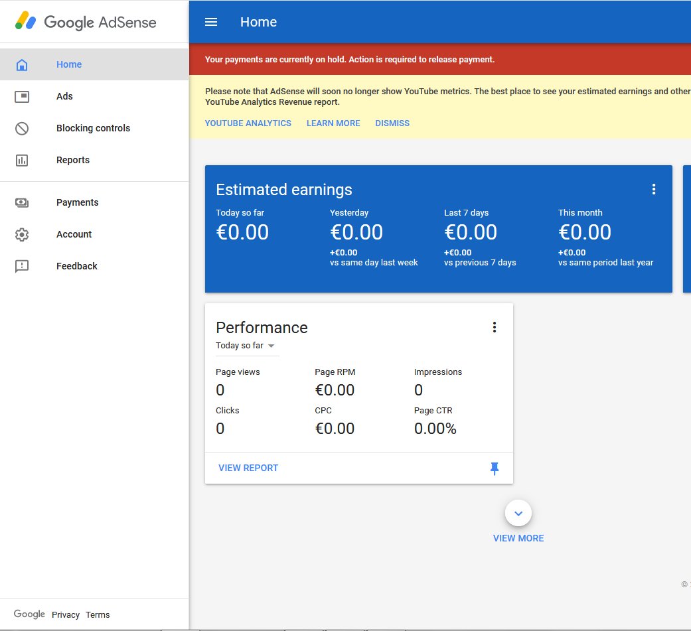Click the Yesterday earnings value
This screenshot has height=631, width=691.
[356, 232]
